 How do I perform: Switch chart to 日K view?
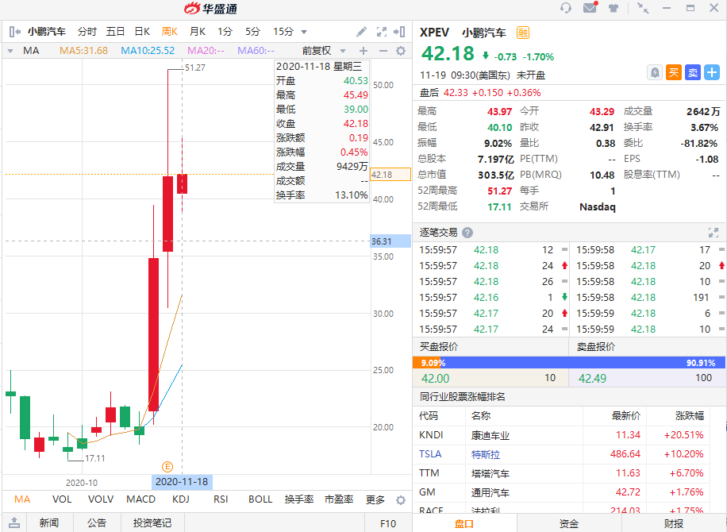click(142, 32)
